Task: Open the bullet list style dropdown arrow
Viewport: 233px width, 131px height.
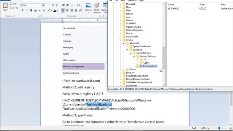Action: pyautogui.click(x=75, y=5)
